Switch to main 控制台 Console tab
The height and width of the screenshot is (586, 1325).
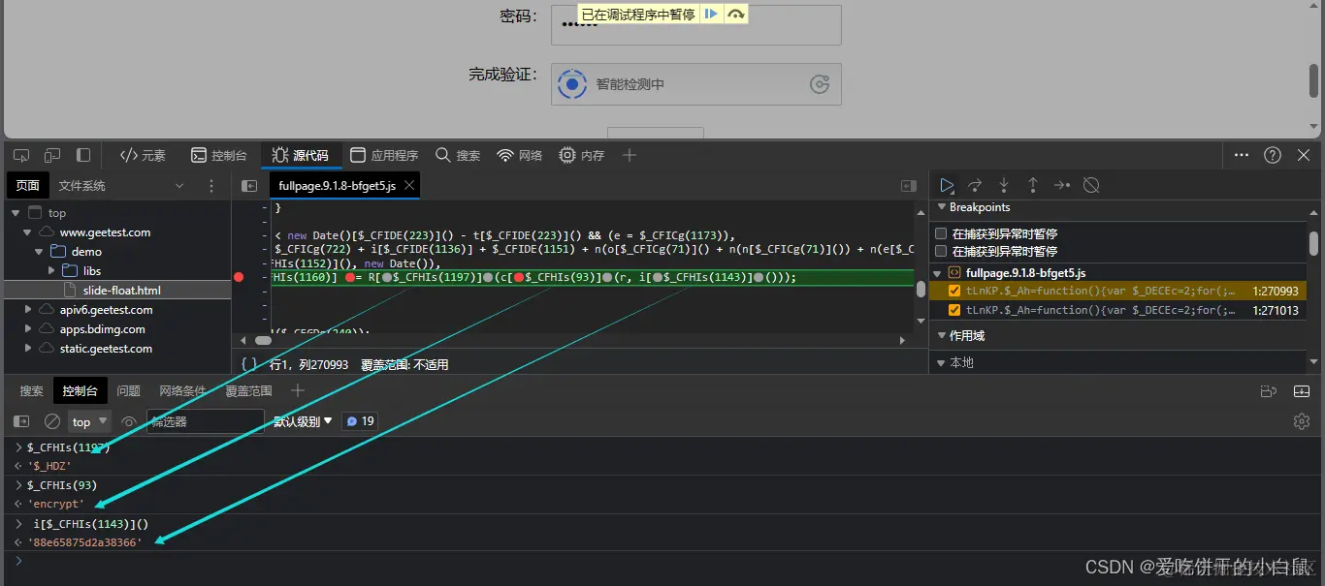(x=219, y=155)
